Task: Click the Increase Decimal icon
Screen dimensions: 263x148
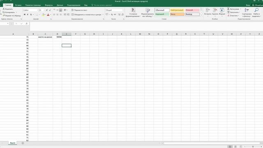Action: point(119,15)
